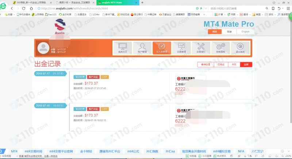The image size is (292, 159).
Task: Click the MT4 bottom search suggestion
Action: [x=14, y=151]
